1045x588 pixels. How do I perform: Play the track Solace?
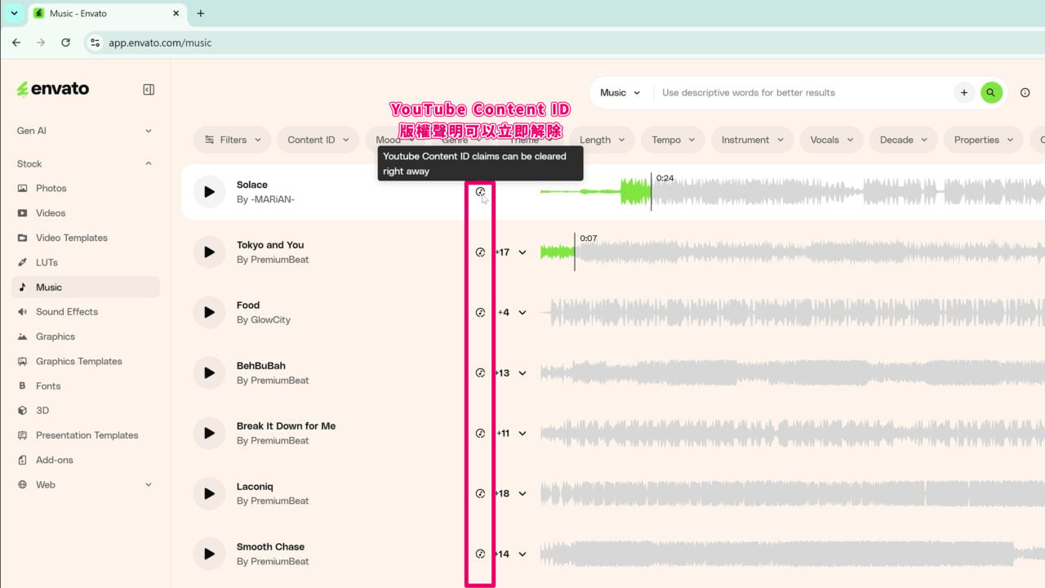point(209,192)
